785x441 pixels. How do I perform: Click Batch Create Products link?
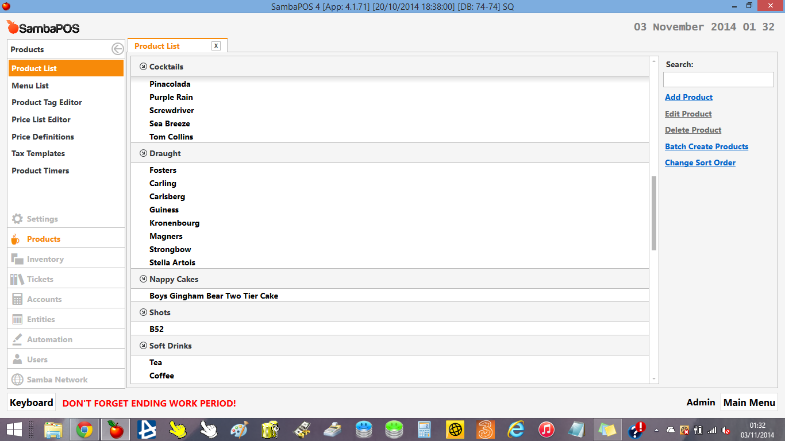706,146
